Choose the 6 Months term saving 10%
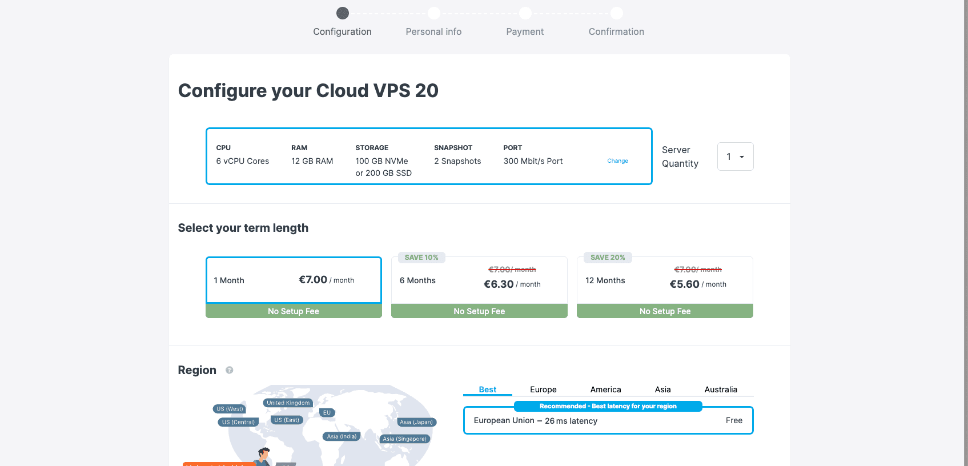This screenshot has height=466, width=968. coord(479,280)
